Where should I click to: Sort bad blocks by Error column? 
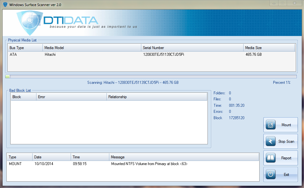tap(71, 97)
